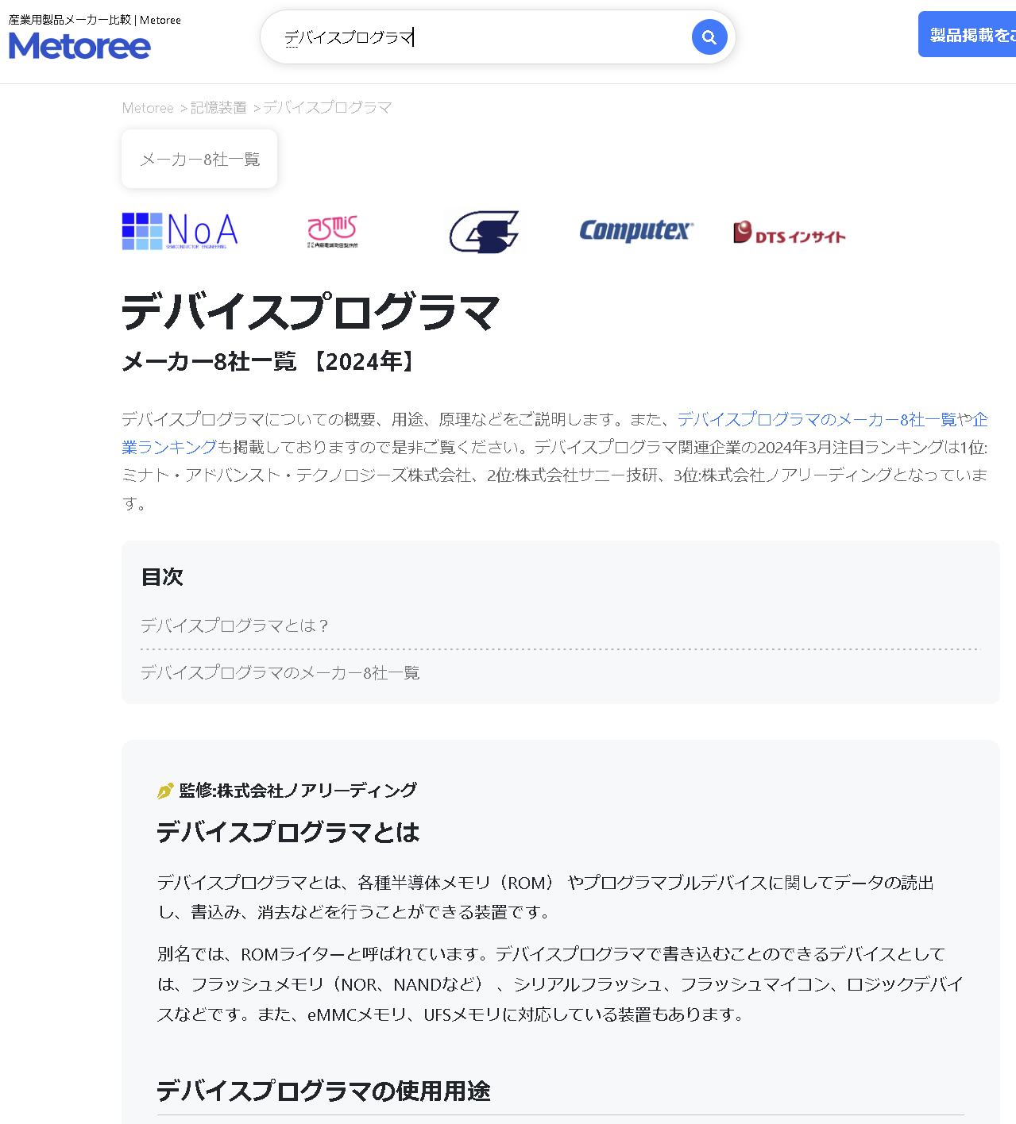Click the dark blue S emblem logo

484,231
